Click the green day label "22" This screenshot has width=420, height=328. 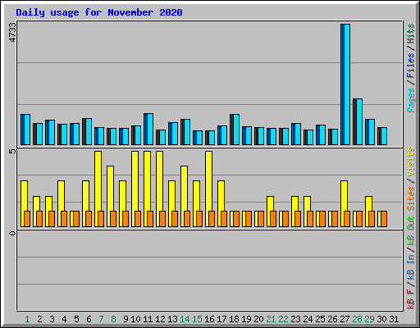pos(283,319)
